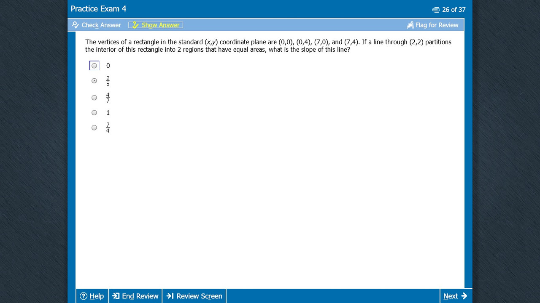Screen dimensions: 540x303
Task: Click the Show Answer button
Action: [x=156, y=25]
